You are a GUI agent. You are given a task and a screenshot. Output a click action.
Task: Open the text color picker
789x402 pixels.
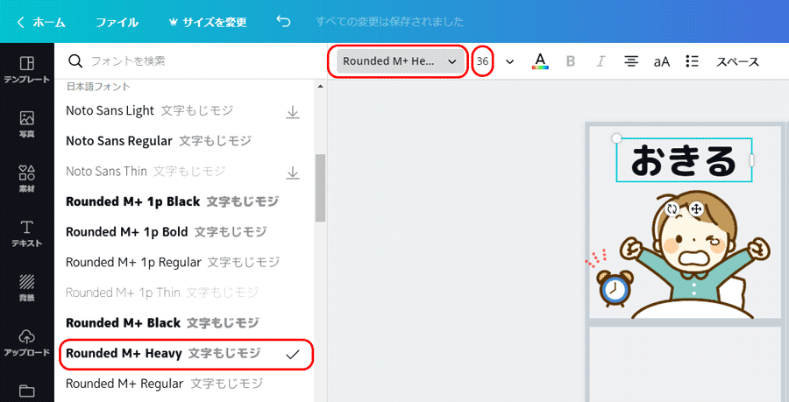540,61
